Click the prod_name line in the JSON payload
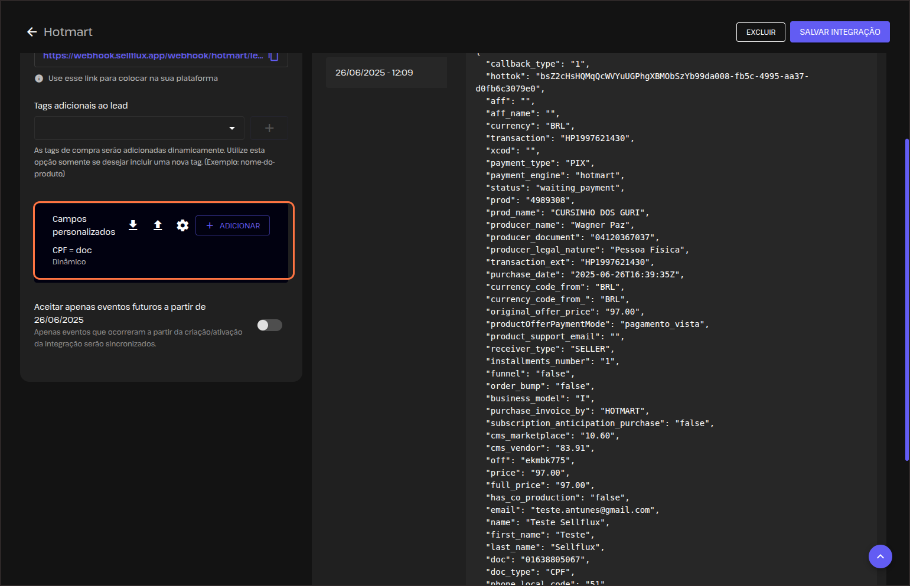Image resolution: width=910 pixels, height=586 pixels. pyautogui.click(x=567, y=212)
